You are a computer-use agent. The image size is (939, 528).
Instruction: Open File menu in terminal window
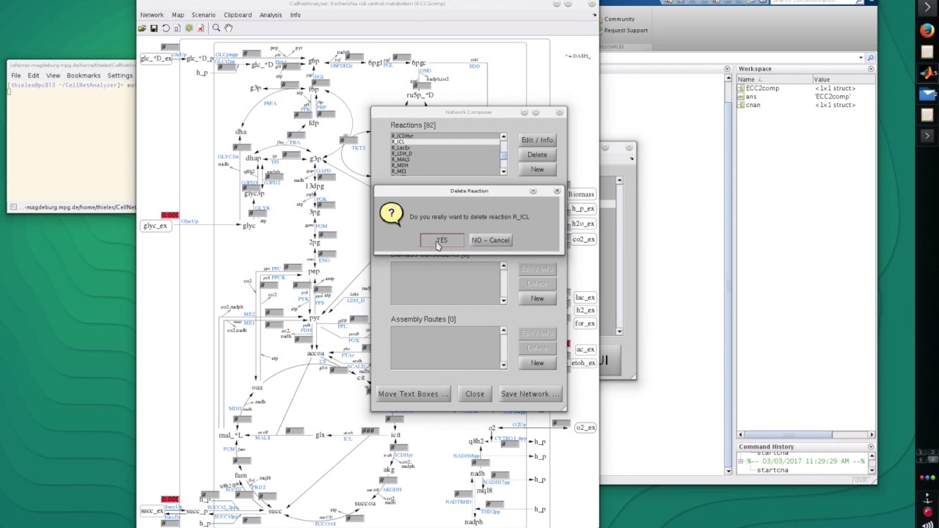coord(15,76)
